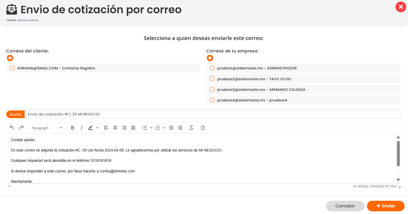This screenshot has width=408, height=214.
Task: Toggle bold formatting
Action: 73,128
